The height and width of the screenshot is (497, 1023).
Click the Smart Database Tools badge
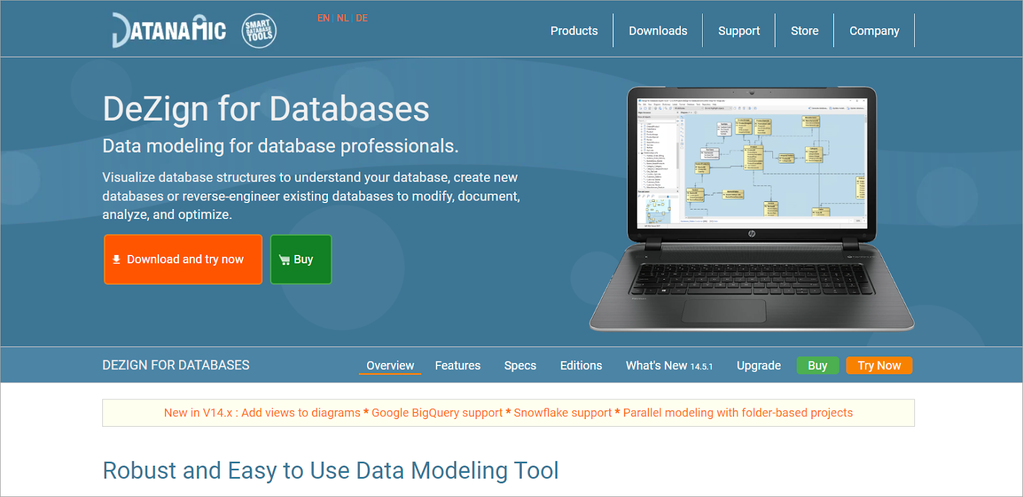click(x=259, y=31)
